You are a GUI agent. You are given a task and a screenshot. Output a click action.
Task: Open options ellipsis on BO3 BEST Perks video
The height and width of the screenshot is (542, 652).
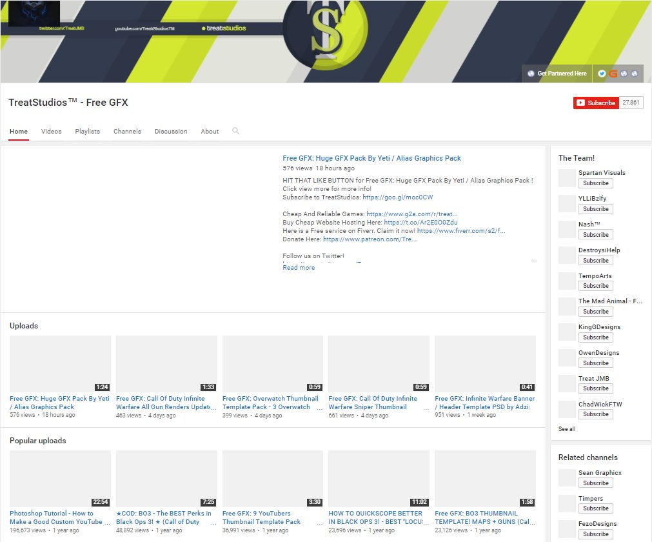[x=213, y=524]
